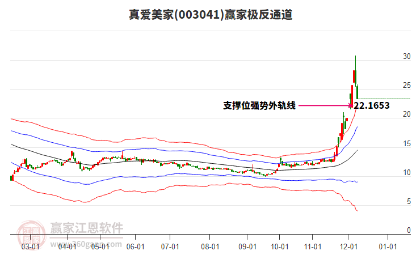Click the x-axis date 07-01
The image size is (412, 255).
pyautogui.click(x=170, y=246)
